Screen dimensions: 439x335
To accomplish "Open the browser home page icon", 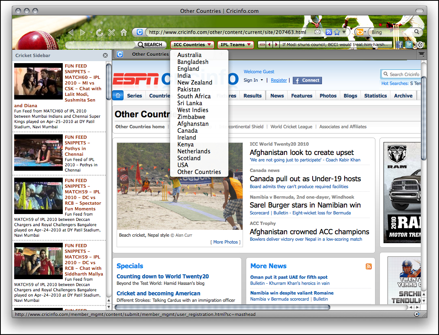I will [x=124, y=32].
